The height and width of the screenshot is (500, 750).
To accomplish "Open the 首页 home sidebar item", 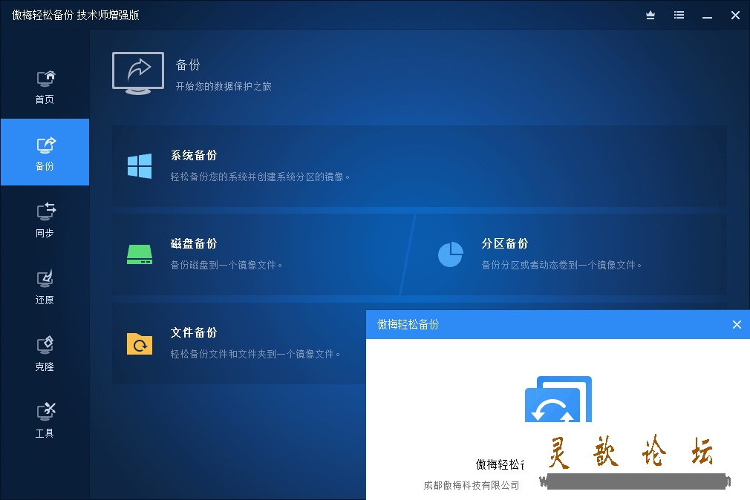I will click(45, 87).
